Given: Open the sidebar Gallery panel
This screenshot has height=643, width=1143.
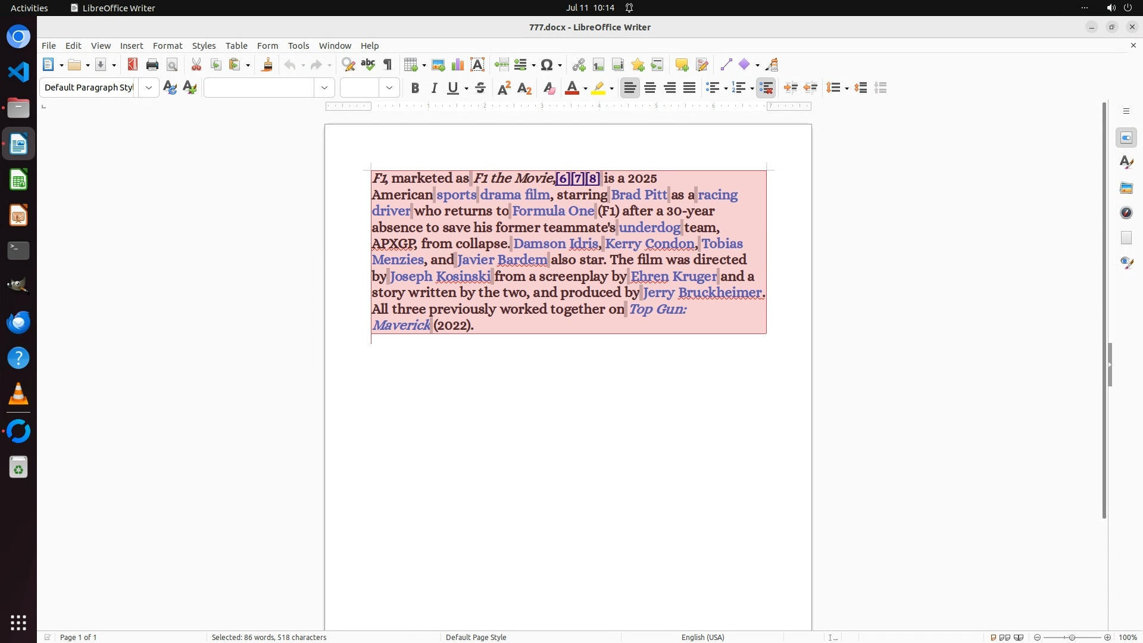Looking at the screenshot, I should 1126,188.
